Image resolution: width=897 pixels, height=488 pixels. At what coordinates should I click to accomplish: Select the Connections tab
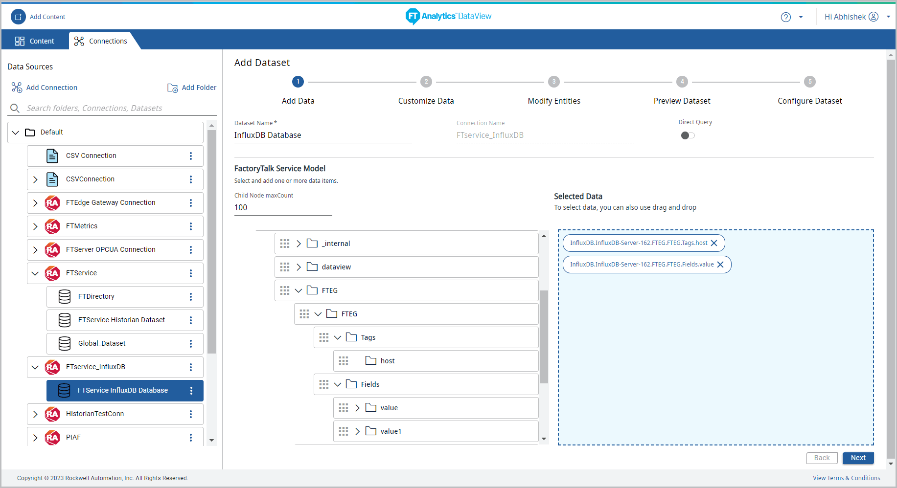(101, 41)
